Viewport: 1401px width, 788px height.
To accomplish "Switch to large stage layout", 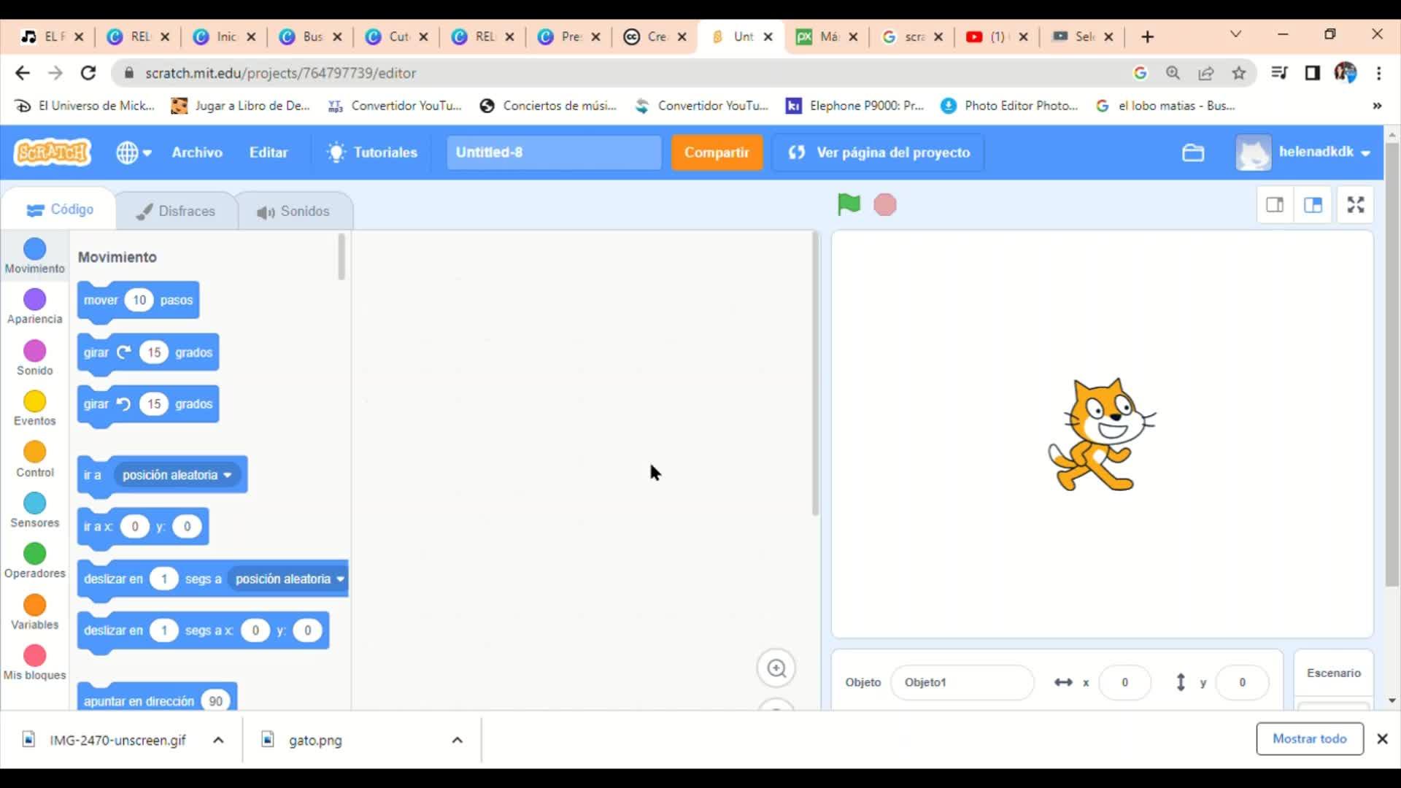I will [x=1313, y=205].
